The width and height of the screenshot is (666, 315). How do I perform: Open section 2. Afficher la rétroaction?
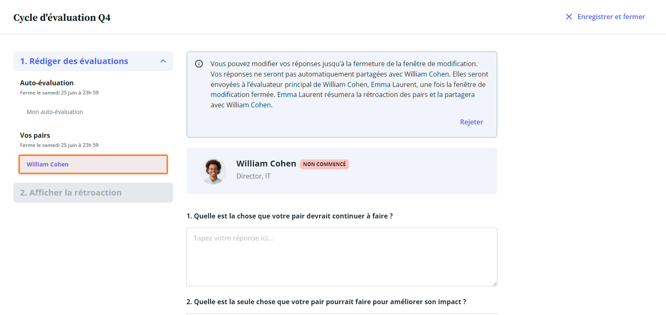pyautogui.click(x=93, y=193)
